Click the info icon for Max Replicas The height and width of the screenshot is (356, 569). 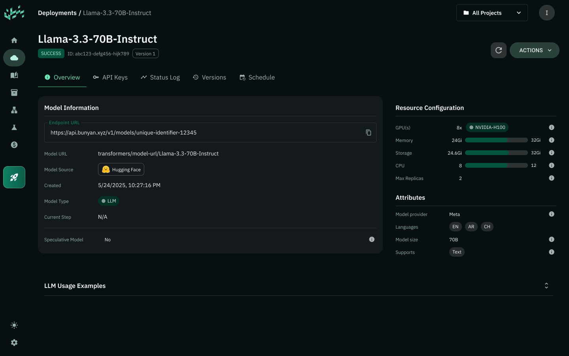[x=552, y=178]
